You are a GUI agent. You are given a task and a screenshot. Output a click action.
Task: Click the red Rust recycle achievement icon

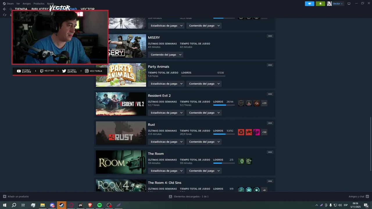[241, 132]
